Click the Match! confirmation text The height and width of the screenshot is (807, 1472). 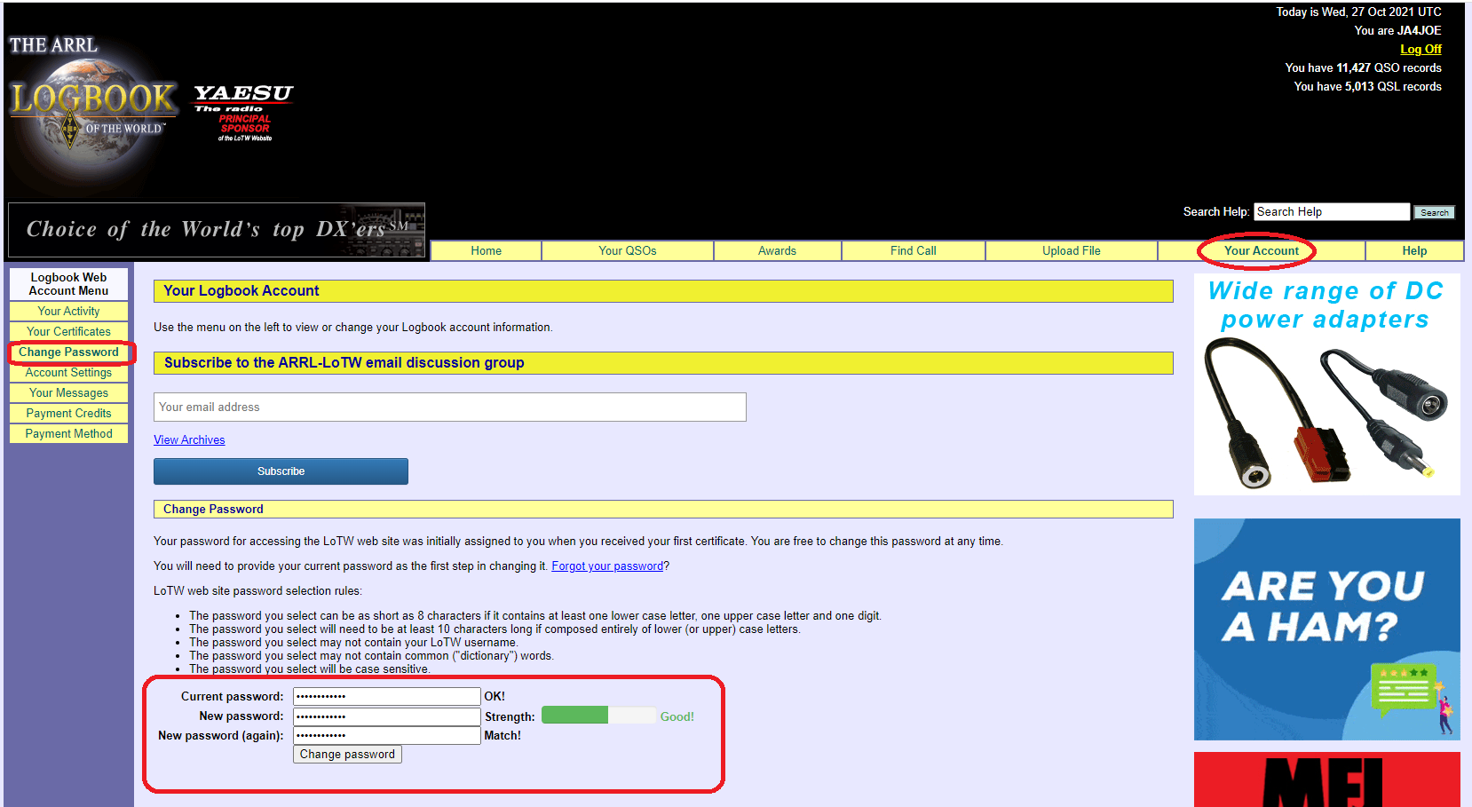click(503, 736)
